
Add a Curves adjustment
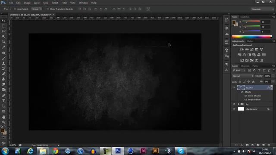click(252, 50)
